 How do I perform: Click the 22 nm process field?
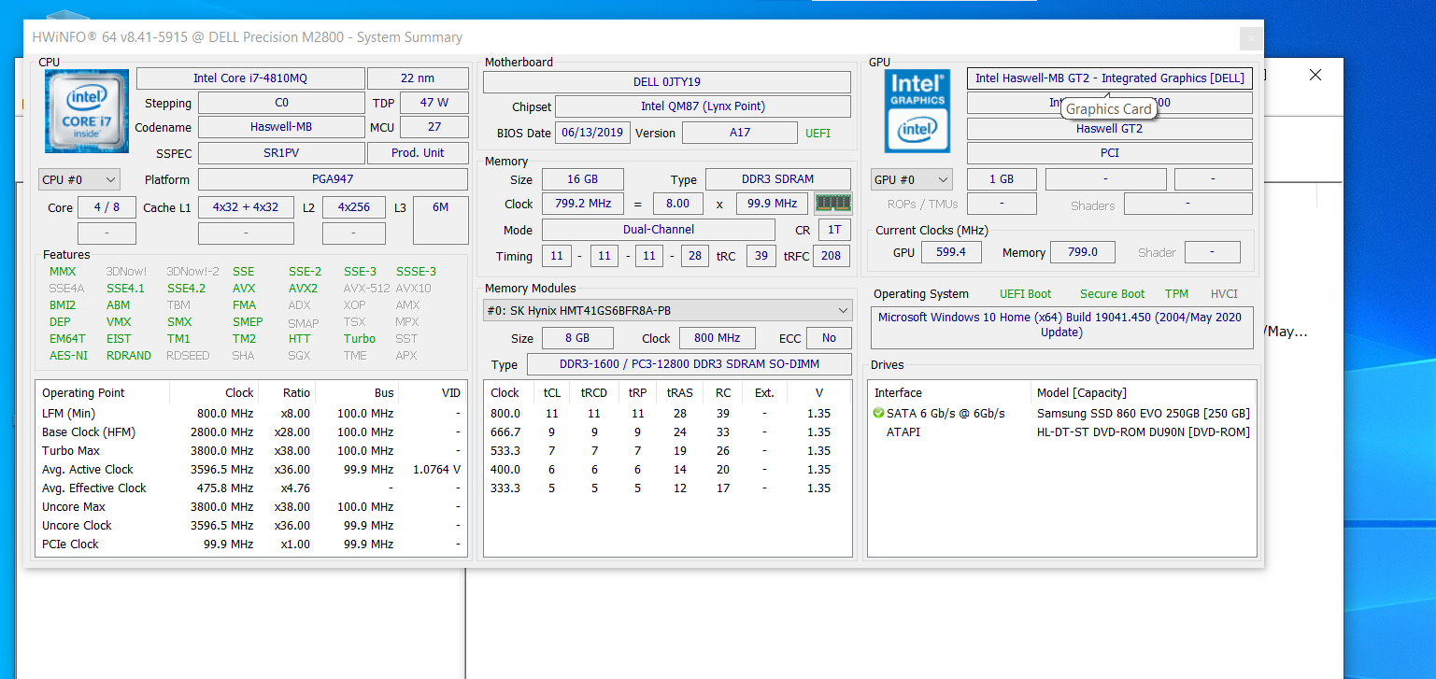coord(418,78)
